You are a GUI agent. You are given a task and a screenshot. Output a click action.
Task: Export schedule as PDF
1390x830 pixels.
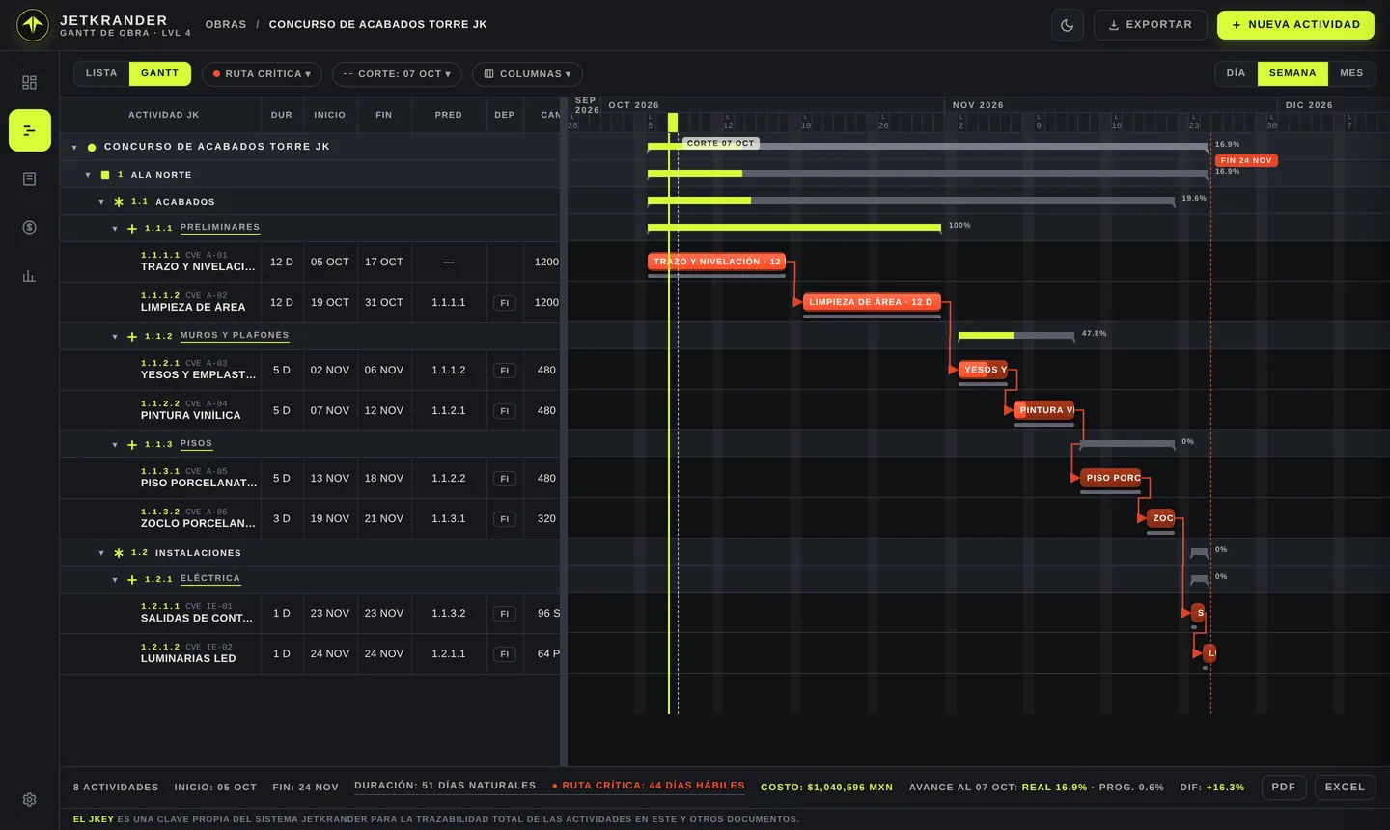point(1284,788)
